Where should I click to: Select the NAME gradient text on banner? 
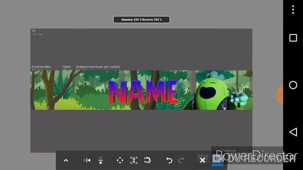coord(143,91)
